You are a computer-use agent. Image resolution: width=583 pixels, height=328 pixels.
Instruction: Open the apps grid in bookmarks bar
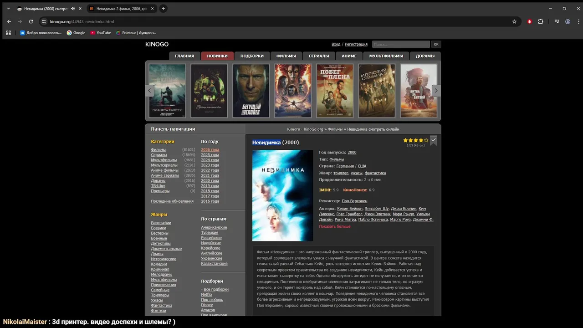click(x=8, y=33)
